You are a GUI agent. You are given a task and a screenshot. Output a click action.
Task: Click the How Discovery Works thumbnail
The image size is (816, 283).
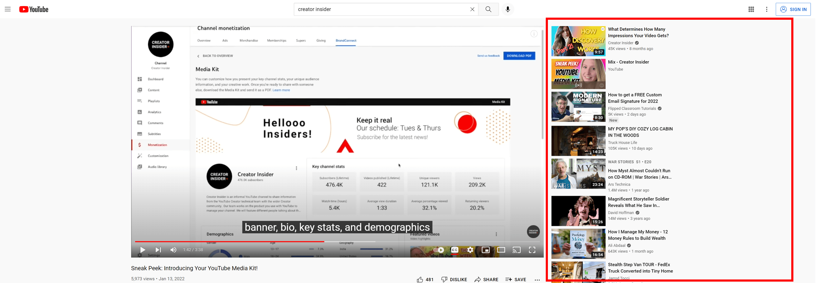[x=578, y=41]
